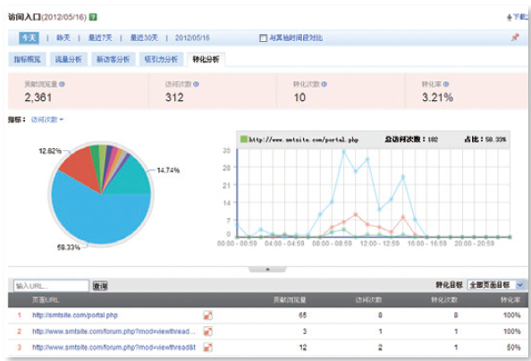Image resolution: width=531 pixels, height=361 pixels.
Task: Click the 查询 button
Action: (x=100, y=286)
